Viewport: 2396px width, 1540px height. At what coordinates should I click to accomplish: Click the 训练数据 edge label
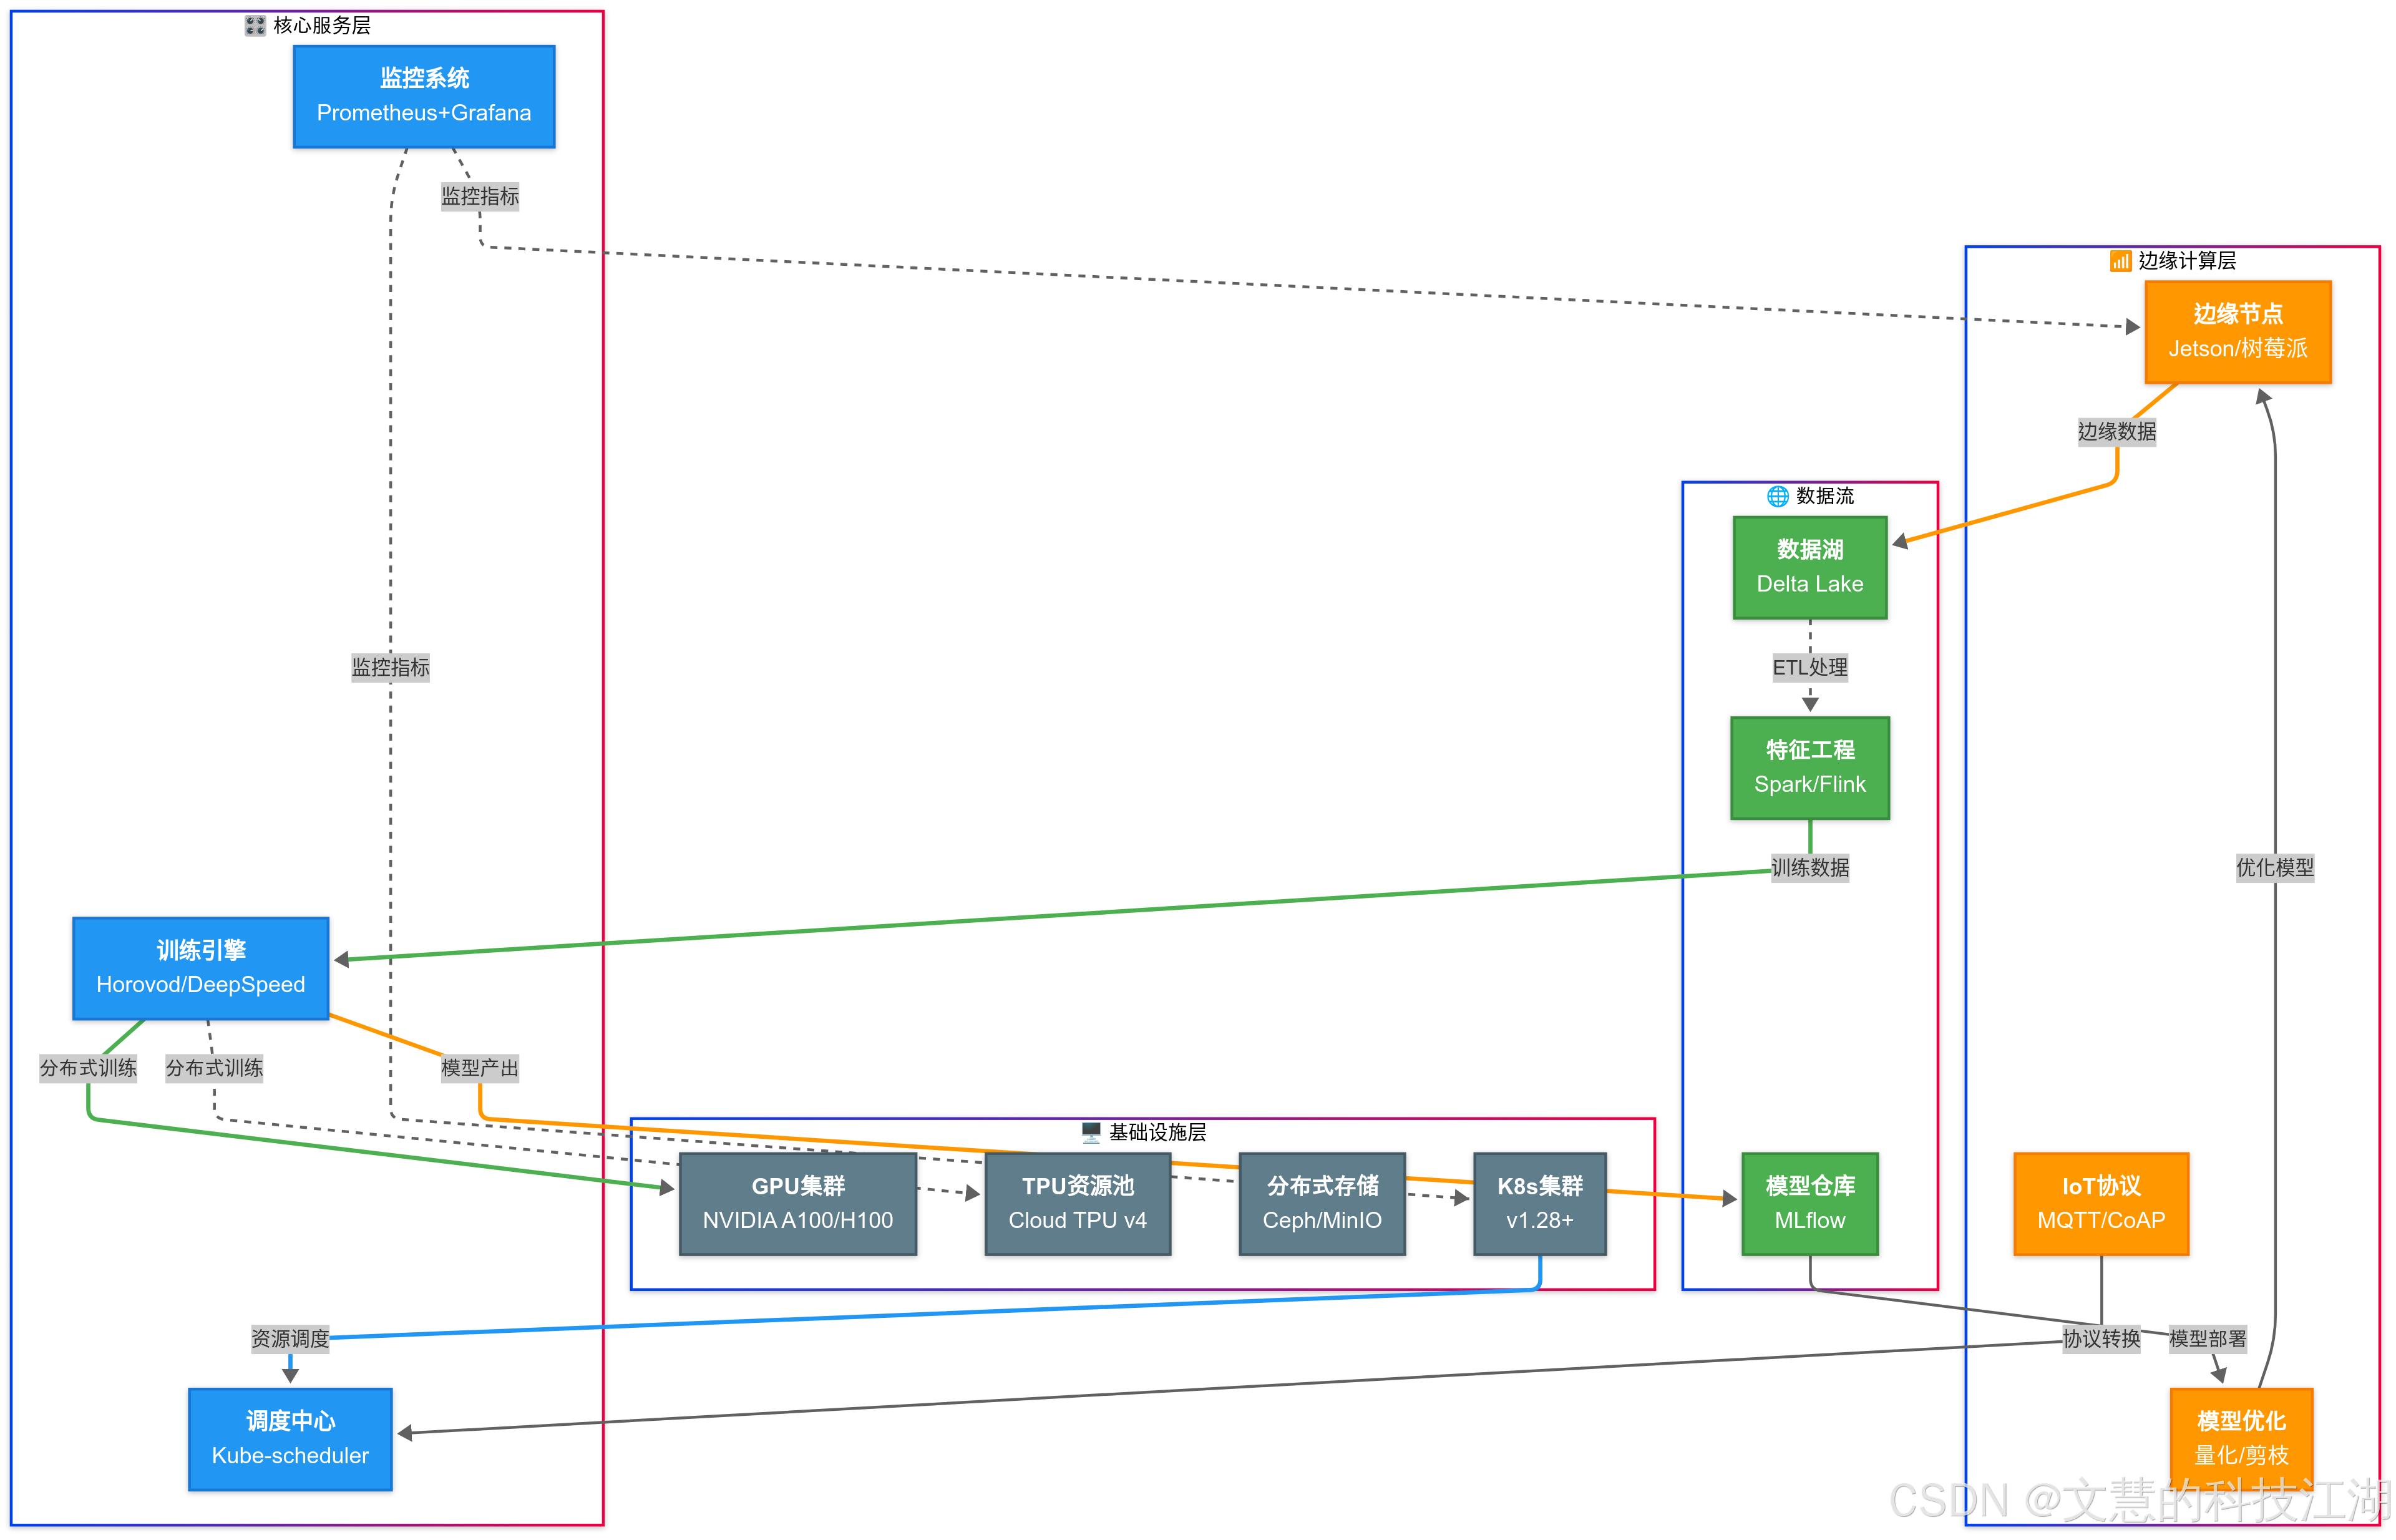1810,868
